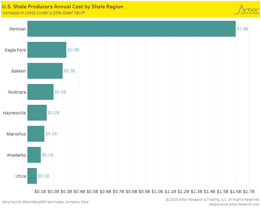Screen dimensions: 261x208
Task: Click the Eagle Ford bar
Action: 47,50
